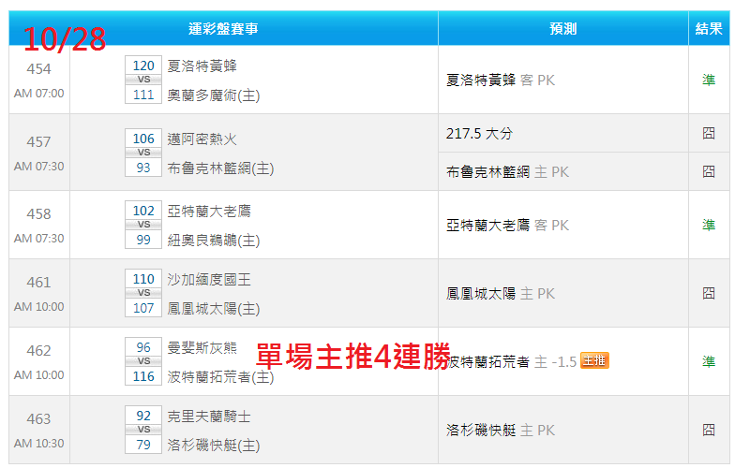This screenshot has width=735, height=468.
Task: Select game number 463
Action: [38, 419]
